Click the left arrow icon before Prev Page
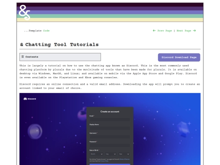Viewport: 220px width, 165px height. pos(154,31)
